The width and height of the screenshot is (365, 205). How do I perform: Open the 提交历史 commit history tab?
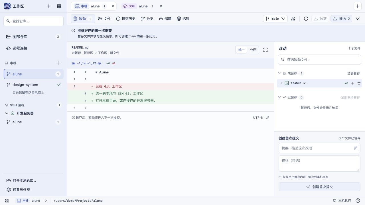click(126, 19)
